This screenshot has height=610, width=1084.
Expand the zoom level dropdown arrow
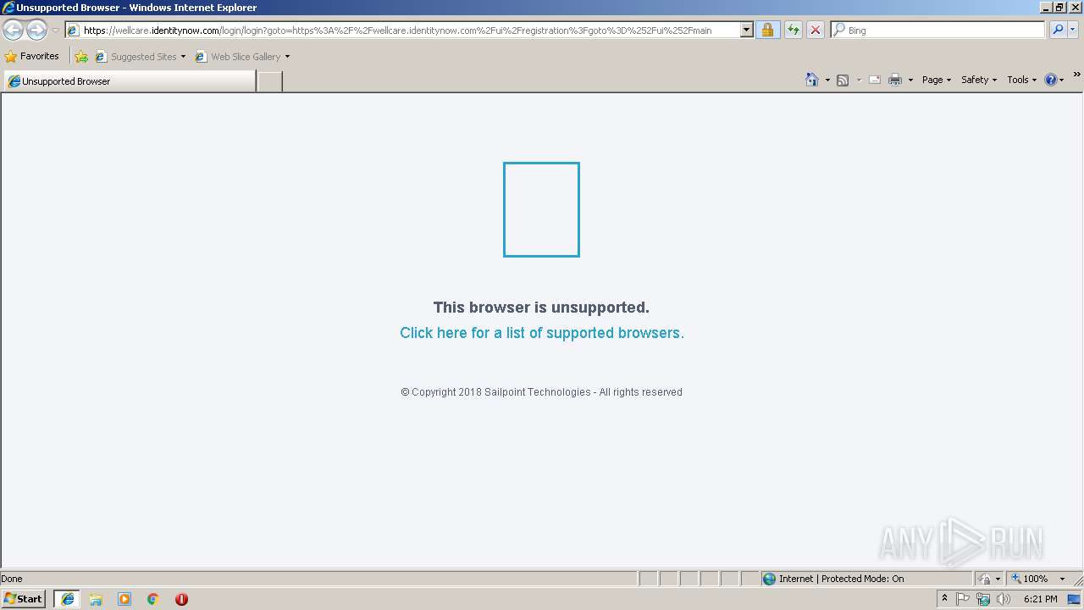point(1062,579)
